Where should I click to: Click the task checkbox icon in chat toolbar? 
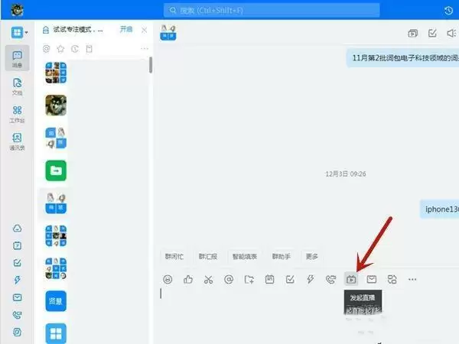(x=290, y=279)
